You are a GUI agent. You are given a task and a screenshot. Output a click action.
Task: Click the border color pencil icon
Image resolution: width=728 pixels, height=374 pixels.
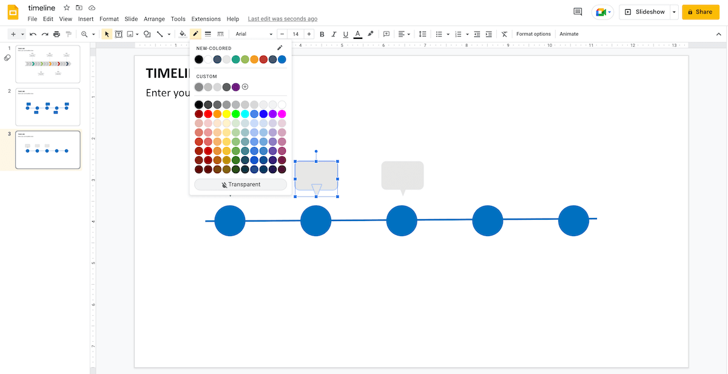click(x=195, y=34)
